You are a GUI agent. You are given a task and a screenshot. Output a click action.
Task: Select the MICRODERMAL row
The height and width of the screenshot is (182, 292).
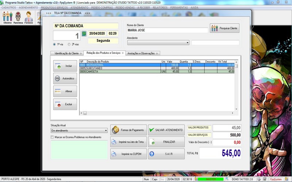pyautogui.click(x=157, y=65)
